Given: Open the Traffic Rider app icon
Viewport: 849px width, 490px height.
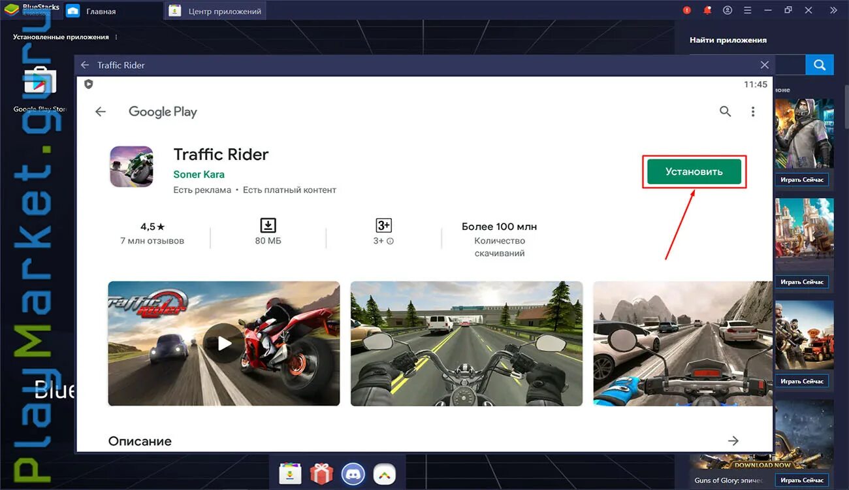Looking at the screenshot, I should point(131,167).
